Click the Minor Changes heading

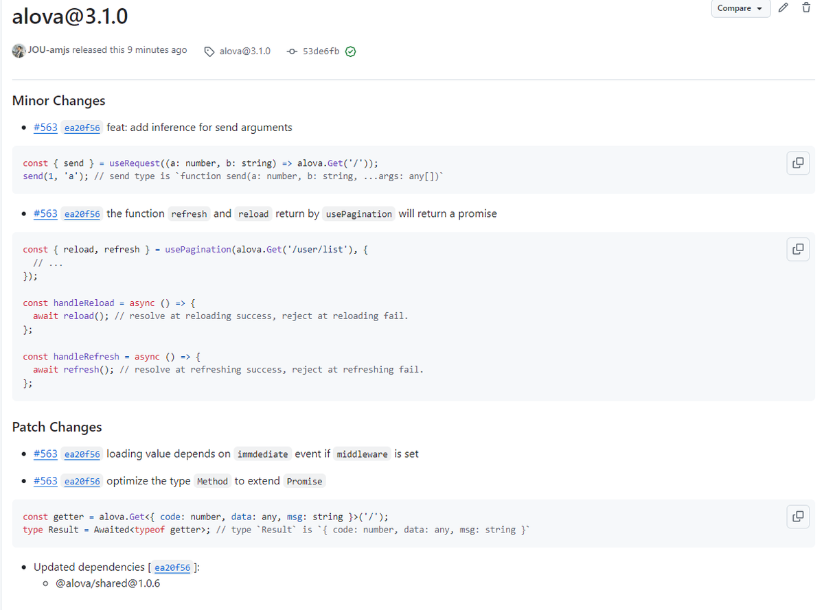tap(59, 101)
